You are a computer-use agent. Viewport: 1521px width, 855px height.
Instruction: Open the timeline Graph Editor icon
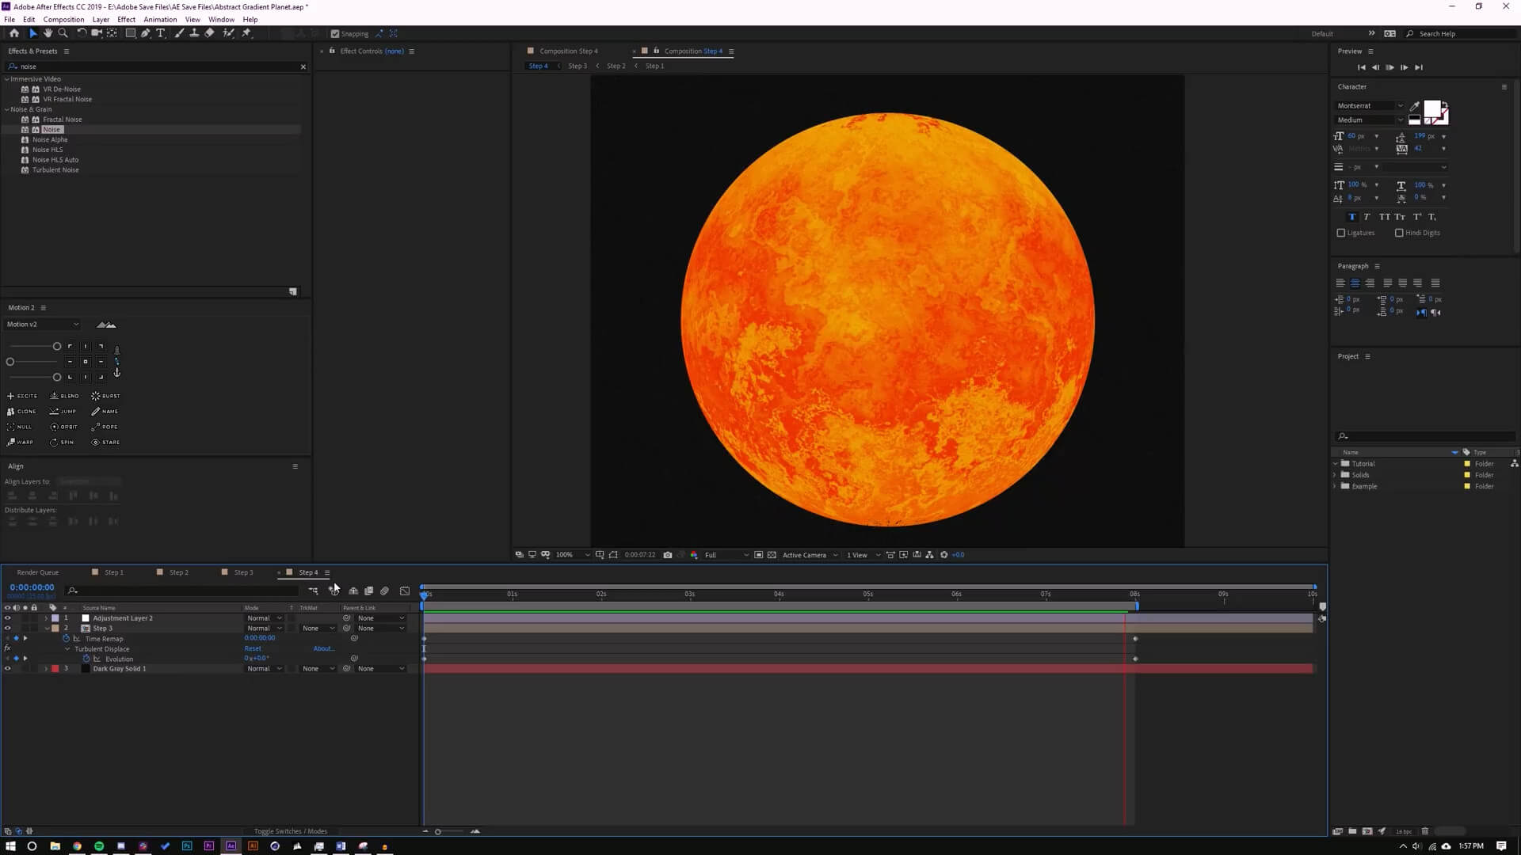(405, 591)
